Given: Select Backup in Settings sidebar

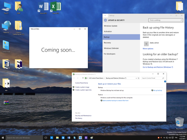Looking at the screenshot, I should click(121, 37).
